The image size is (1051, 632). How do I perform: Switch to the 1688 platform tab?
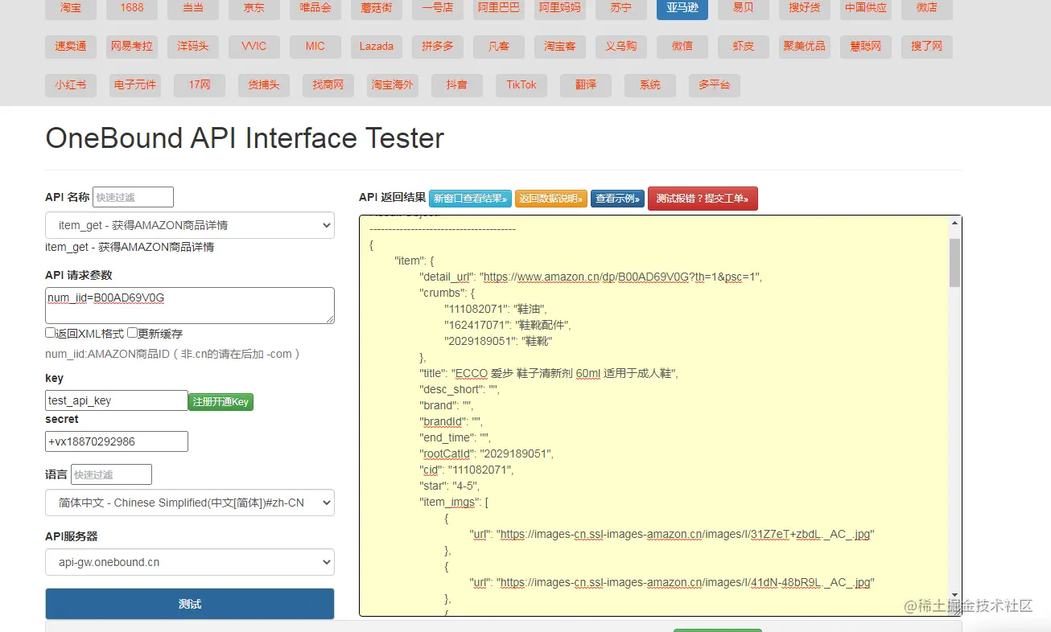click(x=132, y=7)
